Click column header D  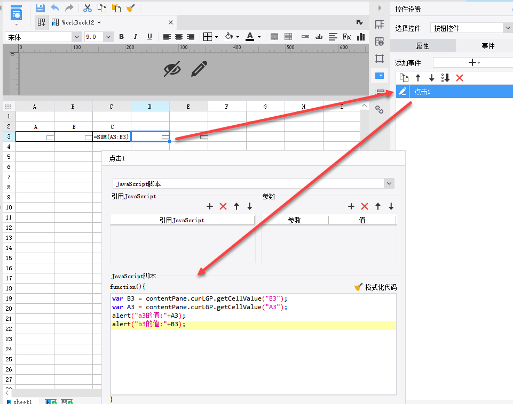[x=150, y=107]
